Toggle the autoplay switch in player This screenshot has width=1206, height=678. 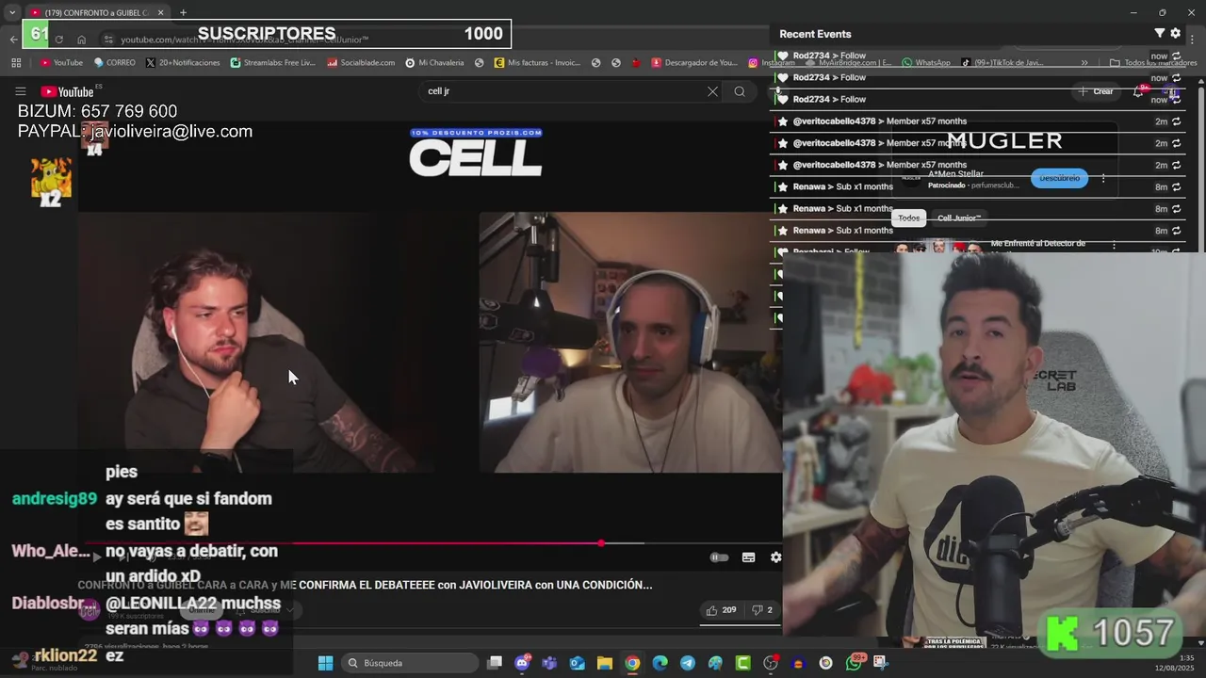[x=719, y=557]
